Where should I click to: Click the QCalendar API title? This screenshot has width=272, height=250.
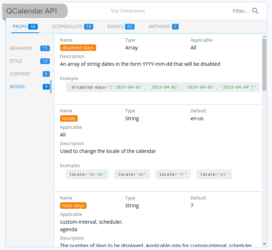pos(32,11)
